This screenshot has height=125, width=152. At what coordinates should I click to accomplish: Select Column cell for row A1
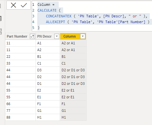(x=73, y=43)
